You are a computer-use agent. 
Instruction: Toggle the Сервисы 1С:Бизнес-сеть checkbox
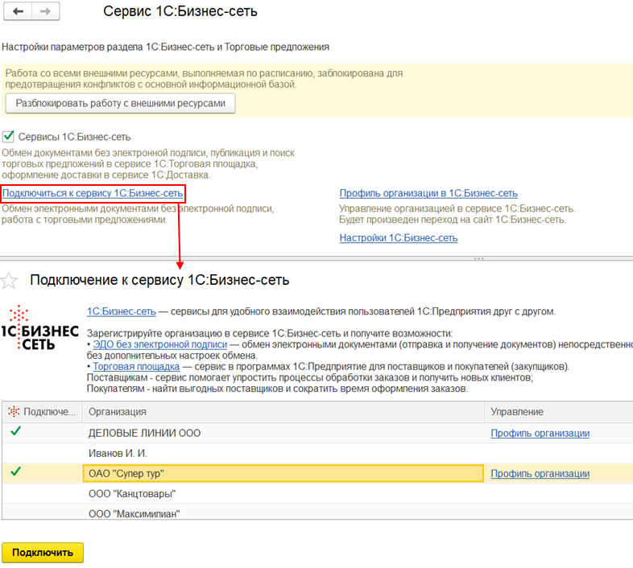(x=9, y=137)
